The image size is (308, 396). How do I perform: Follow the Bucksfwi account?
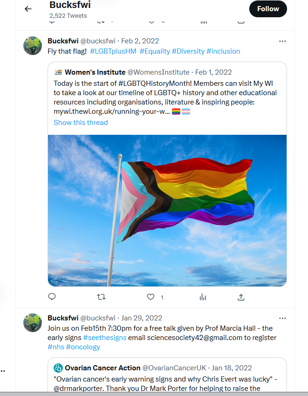pyautogui.click(x=268, y=9)
